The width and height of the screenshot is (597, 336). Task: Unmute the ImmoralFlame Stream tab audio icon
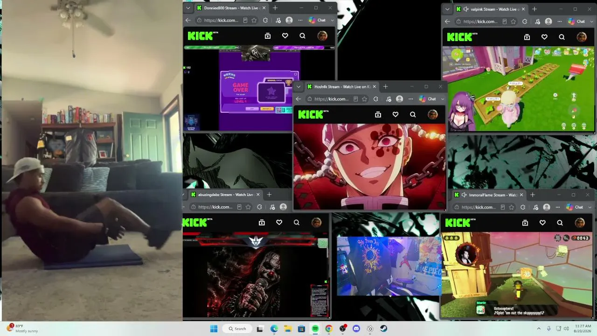pyautogui.click(x=464, y=195)
